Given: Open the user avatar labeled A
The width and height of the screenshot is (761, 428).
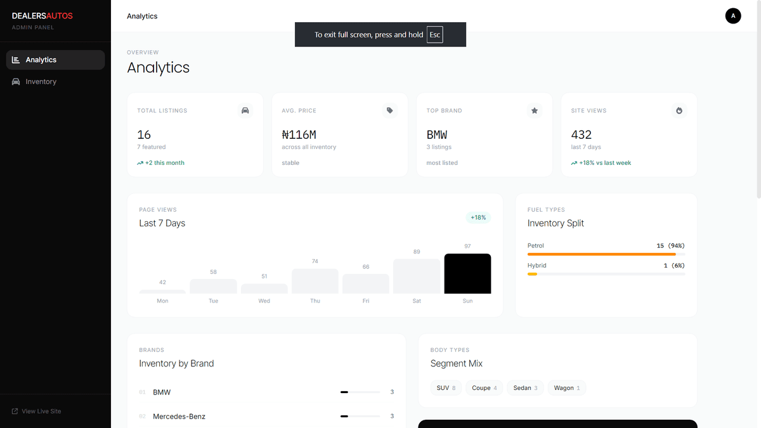Looking at the screenshot, I should [733, 16].
